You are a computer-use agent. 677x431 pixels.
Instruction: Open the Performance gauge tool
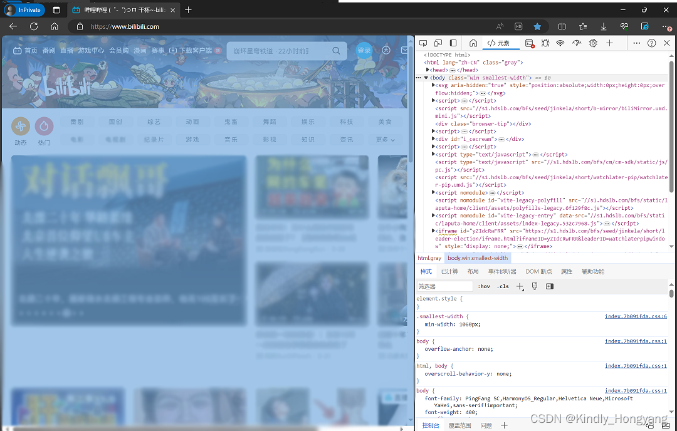(x=577, y=43)
